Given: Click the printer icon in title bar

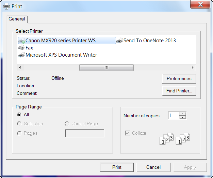Looking at the screenshot, I should click(6, 6).
